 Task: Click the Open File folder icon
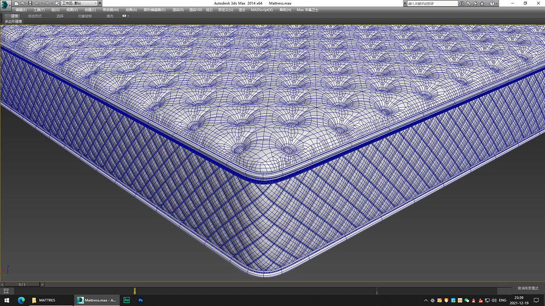click(23, 3)
